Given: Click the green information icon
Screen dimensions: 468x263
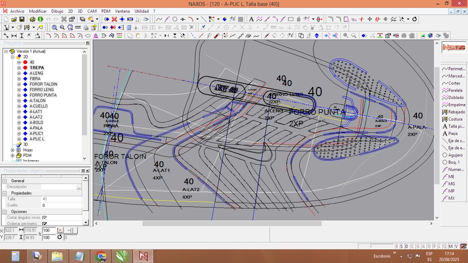Looking at the screenshot, I should point(40,19).
